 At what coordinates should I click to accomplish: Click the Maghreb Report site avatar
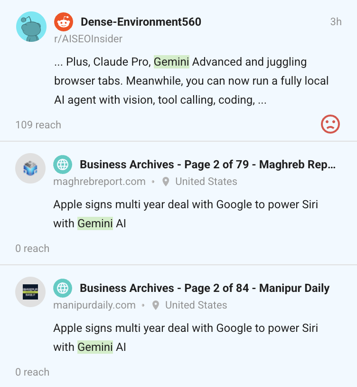(30, 168)
